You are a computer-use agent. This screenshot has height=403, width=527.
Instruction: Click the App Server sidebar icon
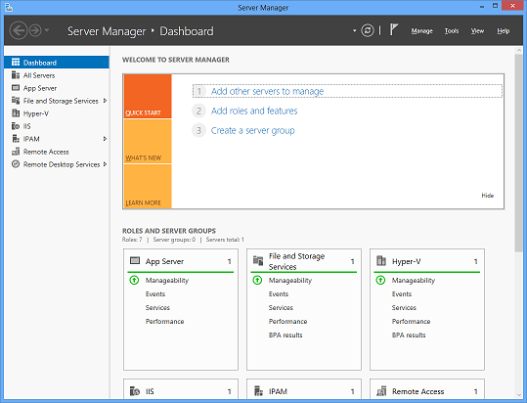(x=16, y=88)
